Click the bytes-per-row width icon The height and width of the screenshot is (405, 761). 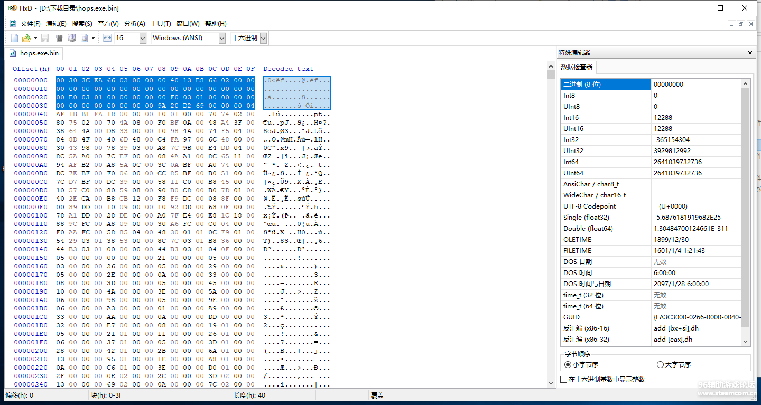pos(107,38)
